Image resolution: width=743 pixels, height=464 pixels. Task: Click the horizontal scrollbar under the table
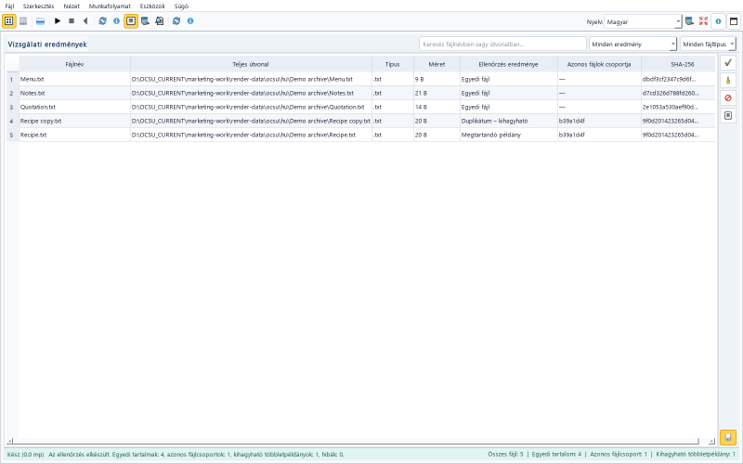pyautogui.click(x=356, y=442)
